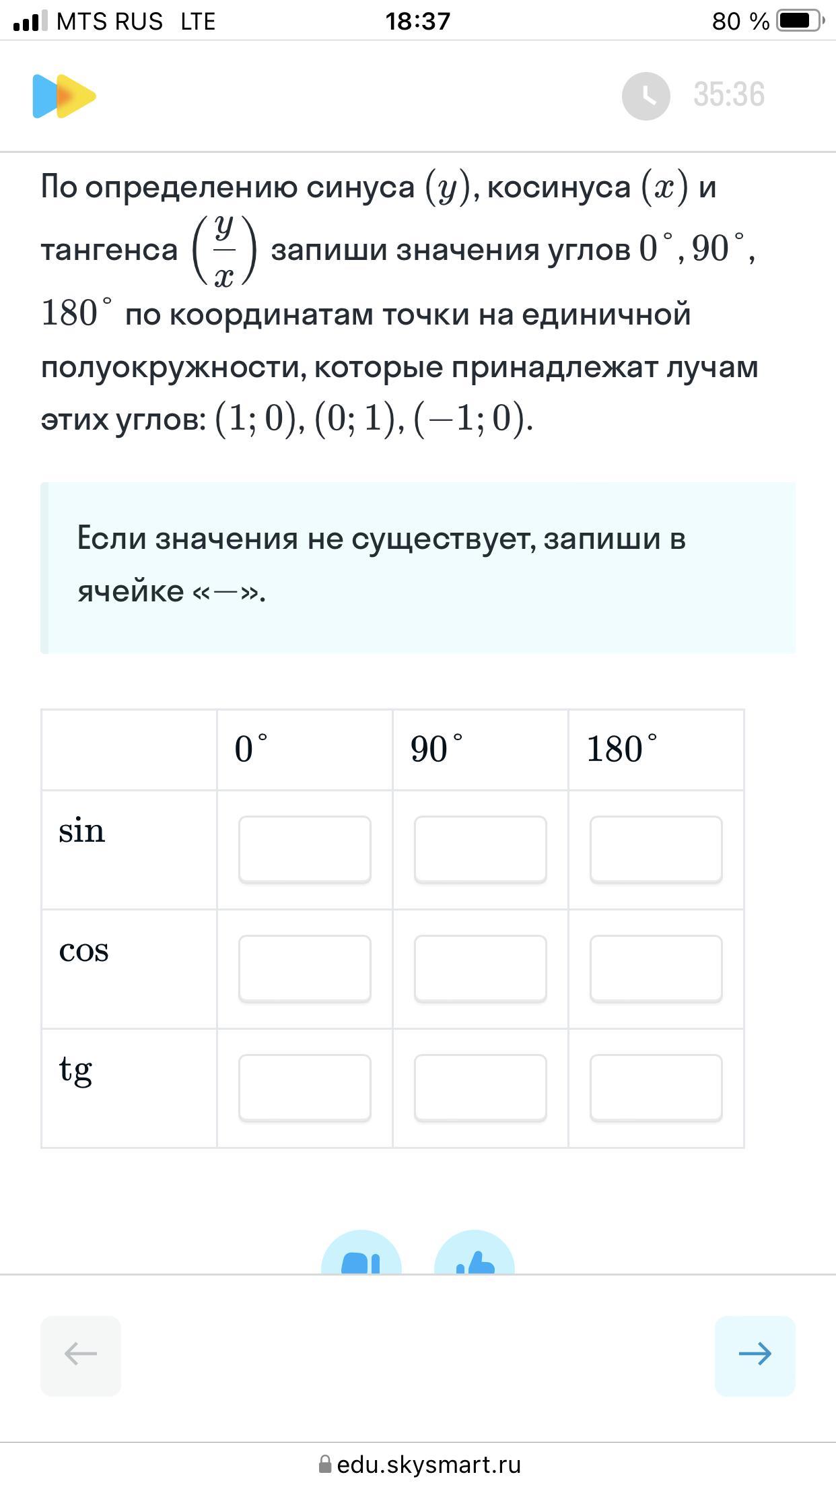Select the sin 90° input cell

[x=481, y=849]
